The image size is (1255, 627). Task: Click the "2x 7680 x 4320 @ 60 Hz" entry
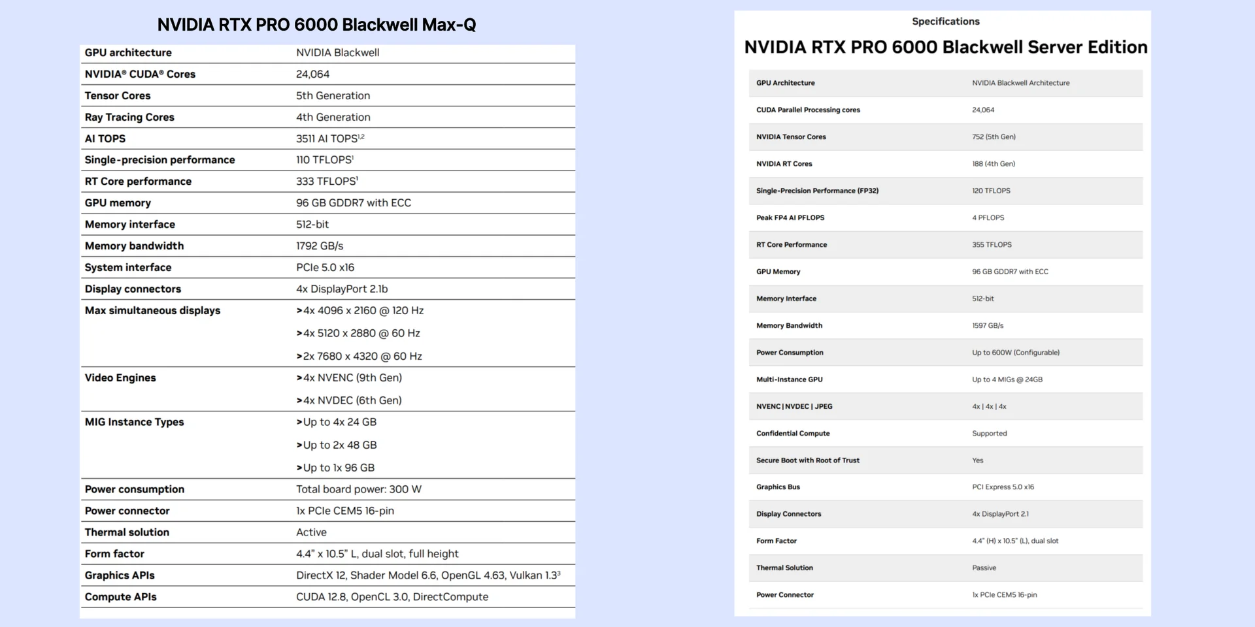[x=362, y=356]
